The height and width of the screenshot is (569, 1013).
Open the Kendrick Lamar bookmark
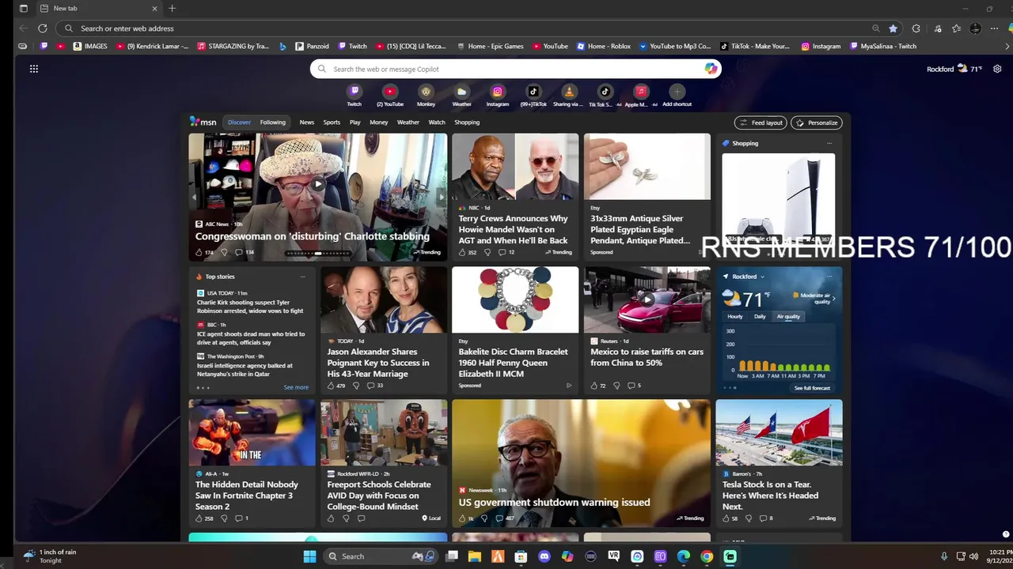(x=153, y=46)
